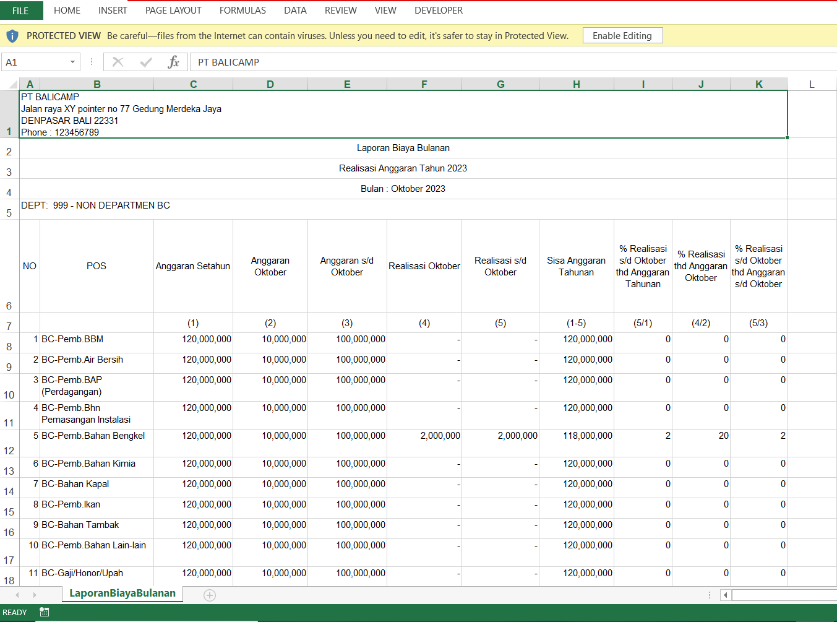Click the Insert Function fx icon

(x=174, y=62)
